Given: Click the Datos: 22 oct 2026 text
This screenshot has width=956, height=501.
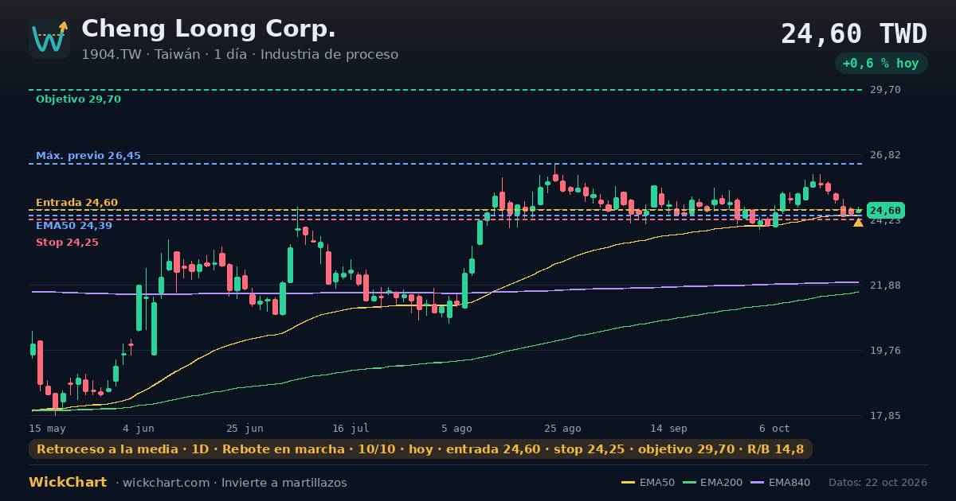Looking at the screenshot, I should tap(878, 483).
